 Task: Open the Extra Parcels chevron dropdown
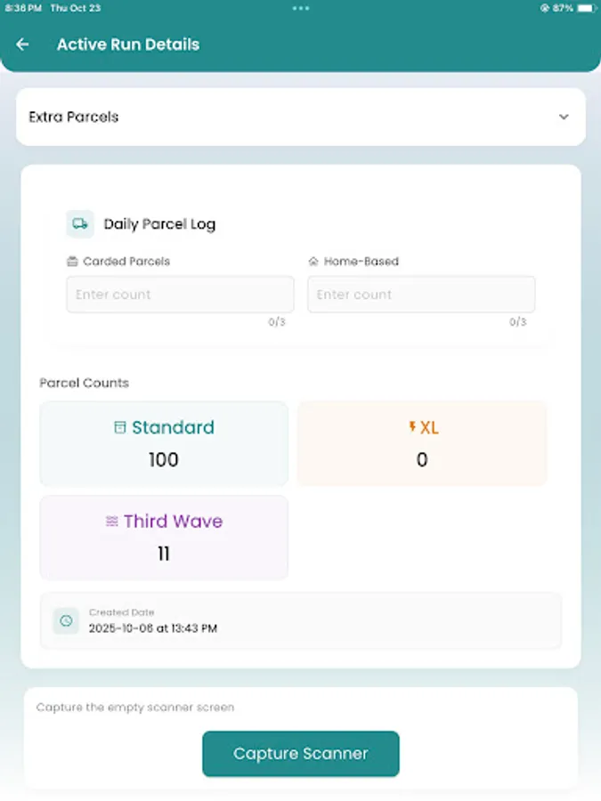click(x=564, y=117)
